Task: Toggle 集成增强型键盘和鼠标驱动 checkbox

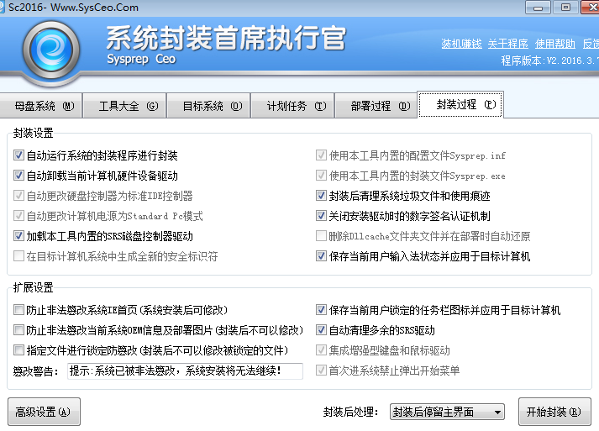Action: [321, 350]
